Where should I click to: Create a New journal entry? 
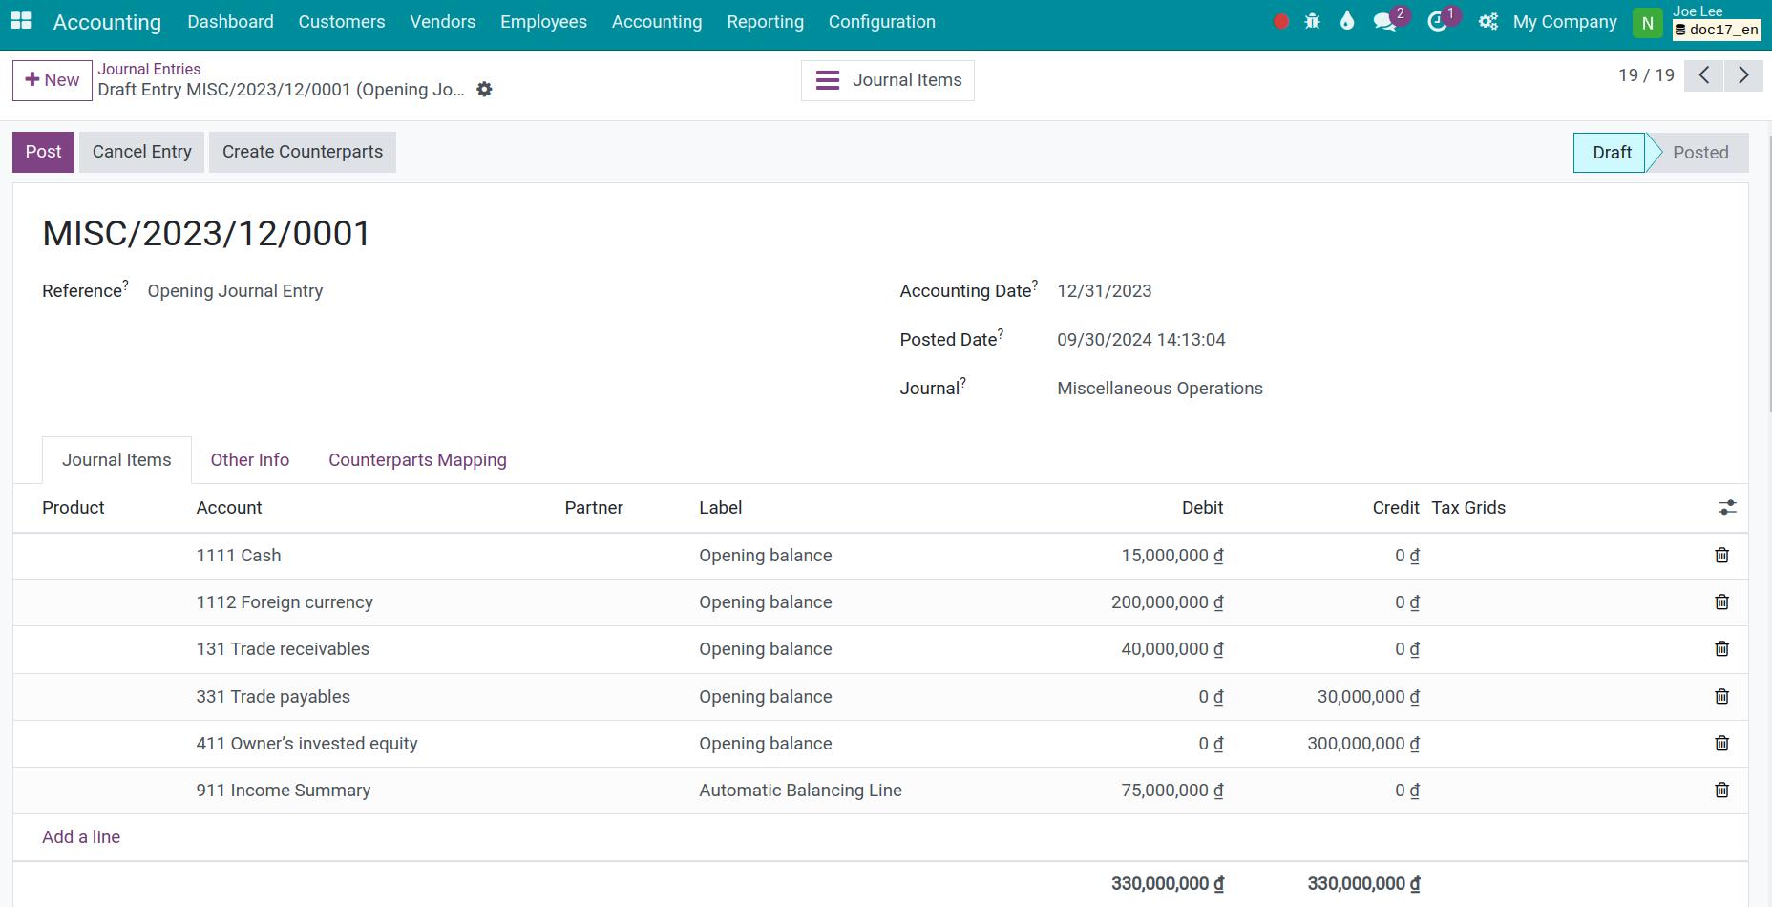coord(53,80)
